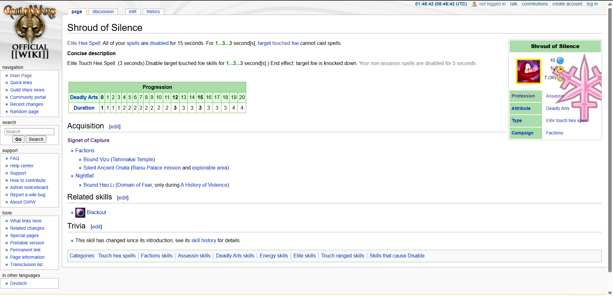Open Deadly Arts in Progression table
This screenshot has height=296, width=613.
click(x=84, y=97)
